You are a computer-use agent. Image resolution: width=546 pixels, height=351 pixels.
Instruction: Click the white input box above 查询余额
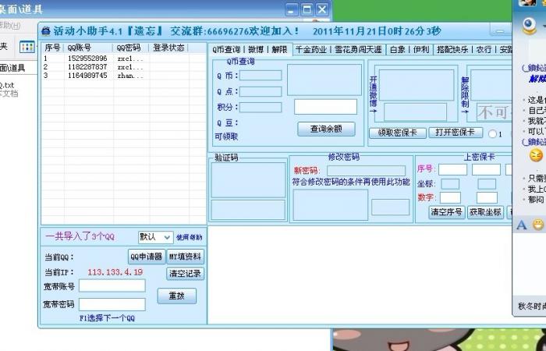pyautogui.click(x=325, y=107)
